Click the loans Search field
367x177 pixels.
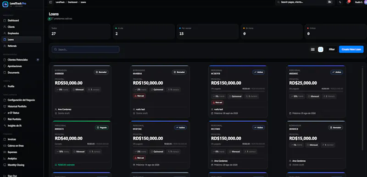[85, 49]
